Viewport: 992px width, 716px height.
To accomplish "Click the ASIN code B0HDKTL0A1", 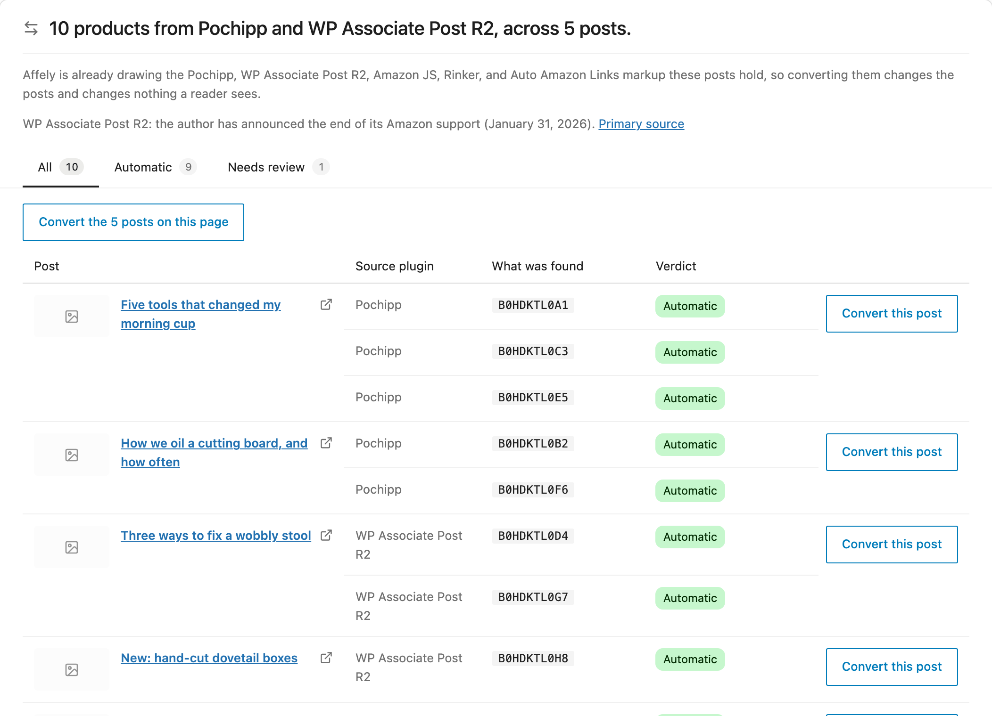I will pos(533,305).
